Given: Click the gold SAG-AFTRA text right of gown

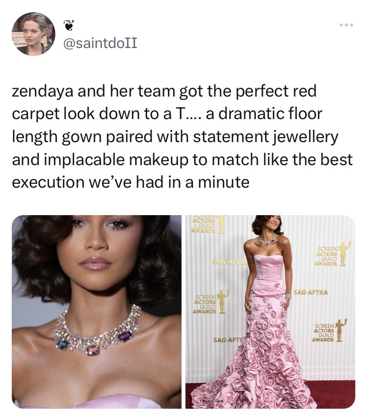Looking at the screenshot, I should pyautogui.click(x=311, y=293).
